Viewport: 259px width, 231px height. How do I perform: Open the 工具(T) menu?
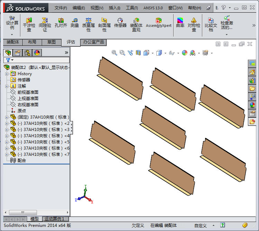(x=132, y=8)
